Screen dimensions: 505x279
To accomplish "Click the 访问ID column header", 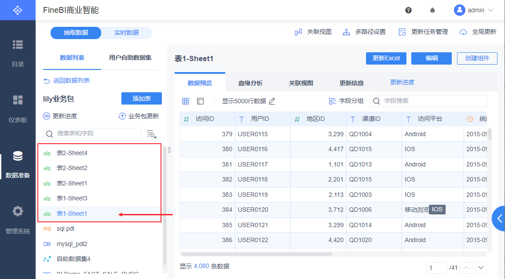I will [208, 119].
